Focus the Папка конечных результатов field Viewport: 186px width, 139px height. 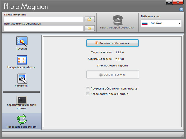43,28
